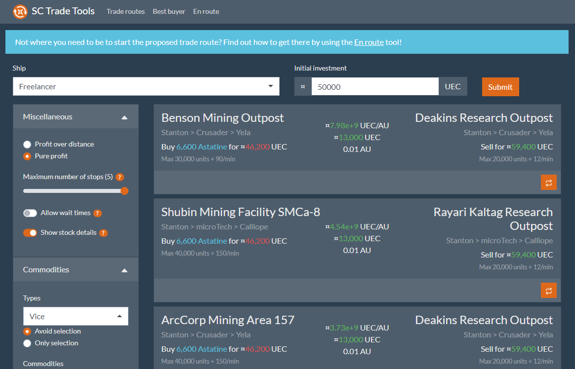Open the En route tool link in the banner
This screenshot has height=369, width=575.
pyautogui.click(x=369, y=42)
